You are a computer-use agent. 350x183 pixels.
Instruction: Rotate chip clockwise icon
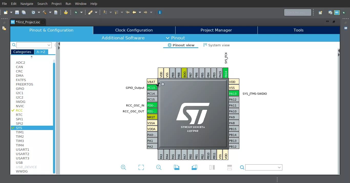coord(177,167)
